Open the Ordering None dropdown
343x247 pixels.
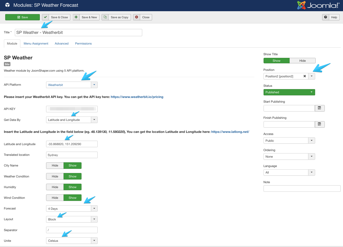pyautogui.click(x=289, y=157)
